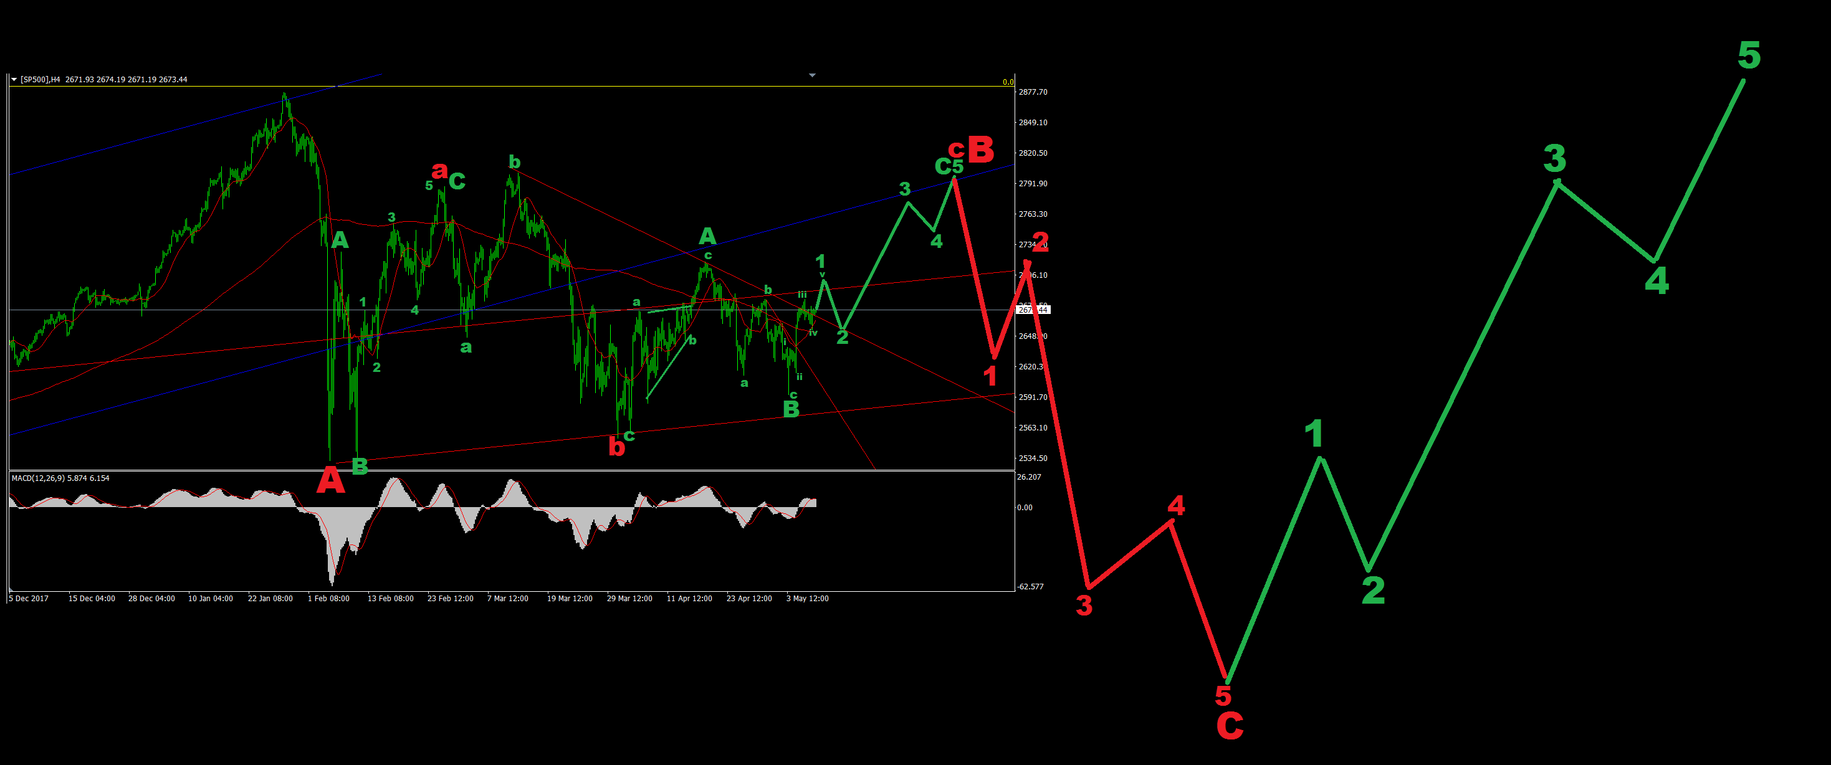This screenshot has width=1831, height=765.
Task: Select the red wave 3 label on the projection
Action: pyautogui.click(x=1083, y=605)
